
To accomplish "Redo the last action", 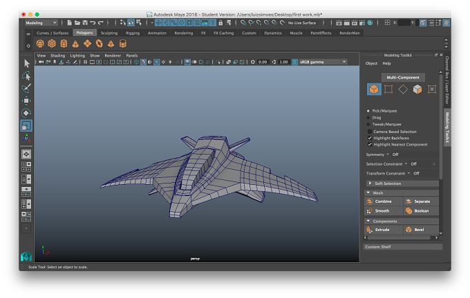I will (x=101, y=23).
